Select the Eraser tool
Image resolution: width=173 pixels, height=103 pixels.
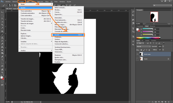(2, 44)
